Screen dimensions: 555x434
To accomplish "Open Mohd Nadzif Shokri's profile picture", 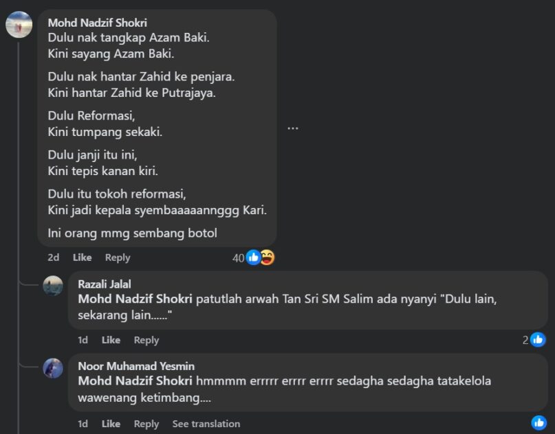I will [19, 24].
